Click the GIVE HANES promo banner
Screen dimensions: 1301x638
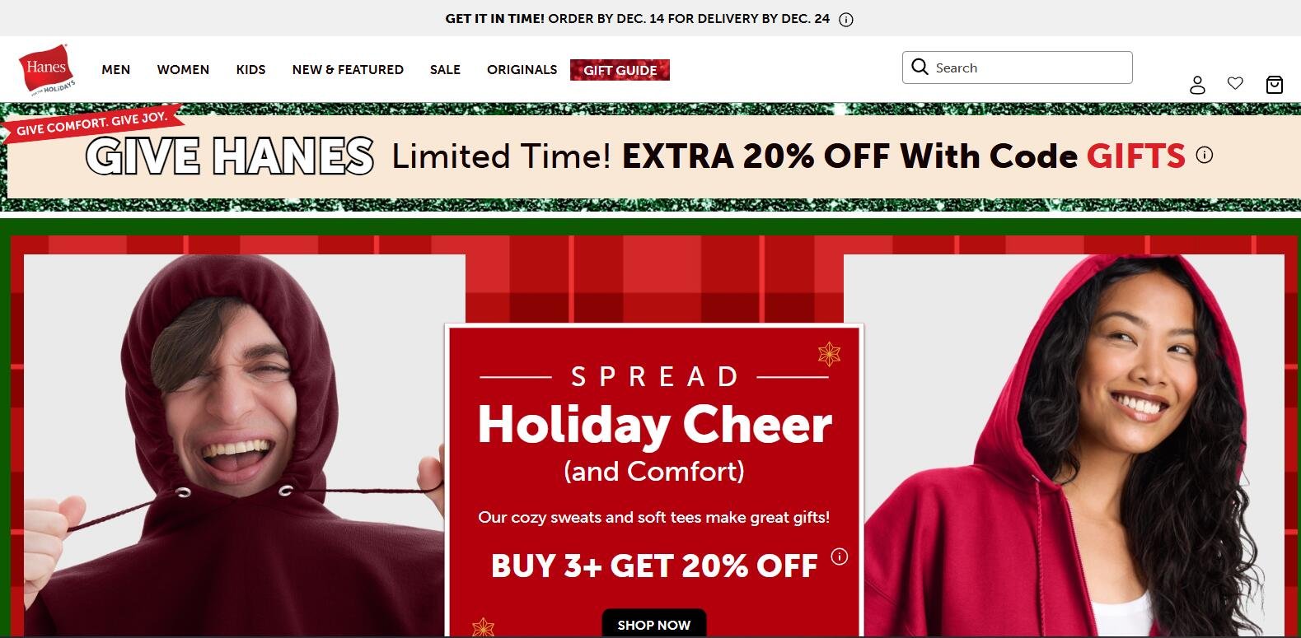pos(650,156)
